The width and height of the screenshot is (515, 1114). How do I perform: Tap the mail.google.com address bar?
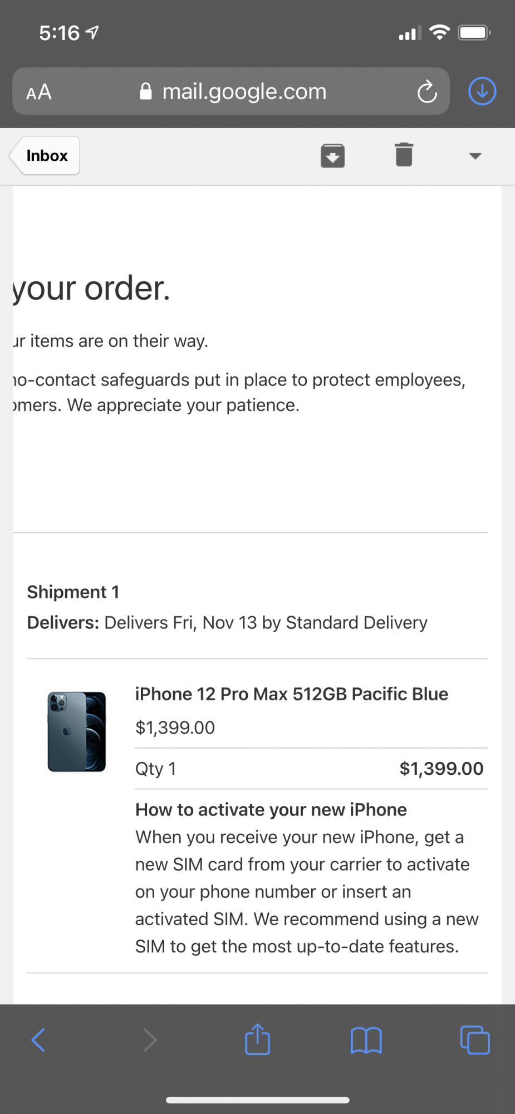[244, 92]
